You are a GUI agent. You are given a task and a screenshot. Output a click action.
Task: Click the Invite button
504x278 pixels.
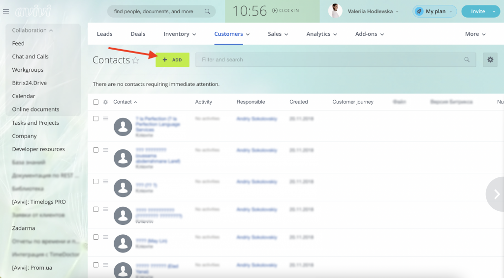pyautogui.click(x=477, y=12)
